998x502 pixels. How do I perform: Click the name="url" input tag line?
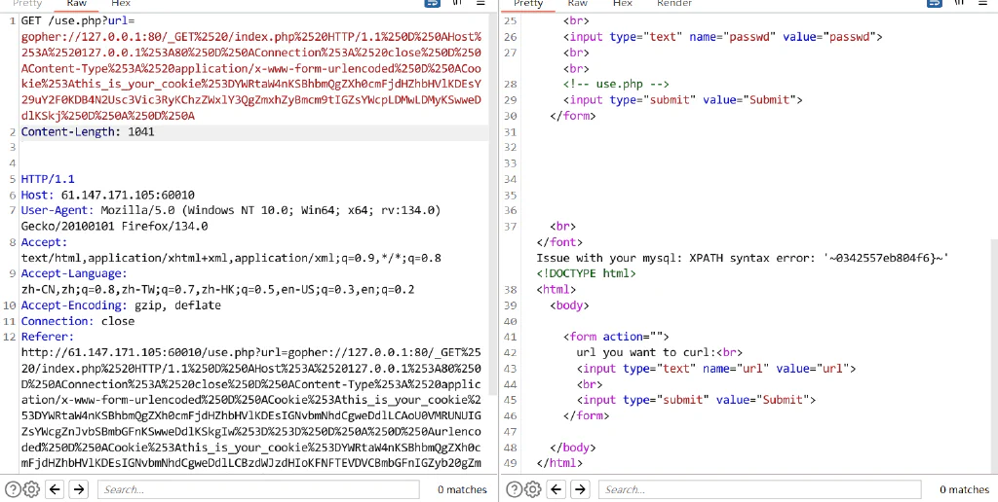pos(716,369)
